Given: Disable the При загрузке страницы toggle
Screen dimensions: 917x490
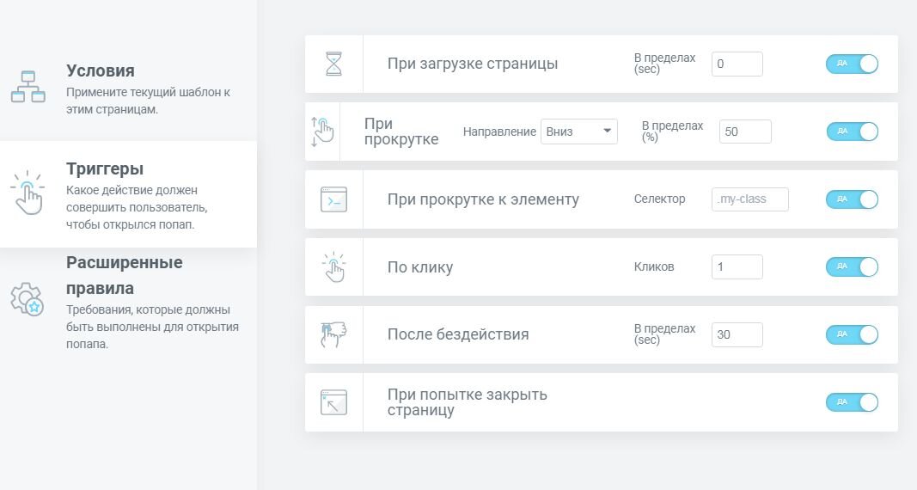Looking at the screenshot, I should (x=852, y=64).
